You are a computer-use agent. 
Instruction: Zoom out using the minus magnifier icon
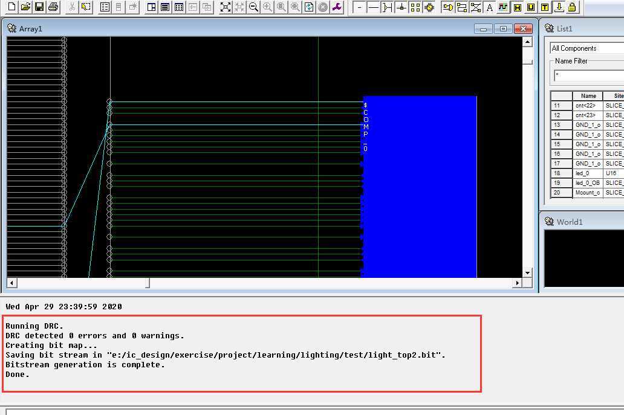click(x=253, y=7)
